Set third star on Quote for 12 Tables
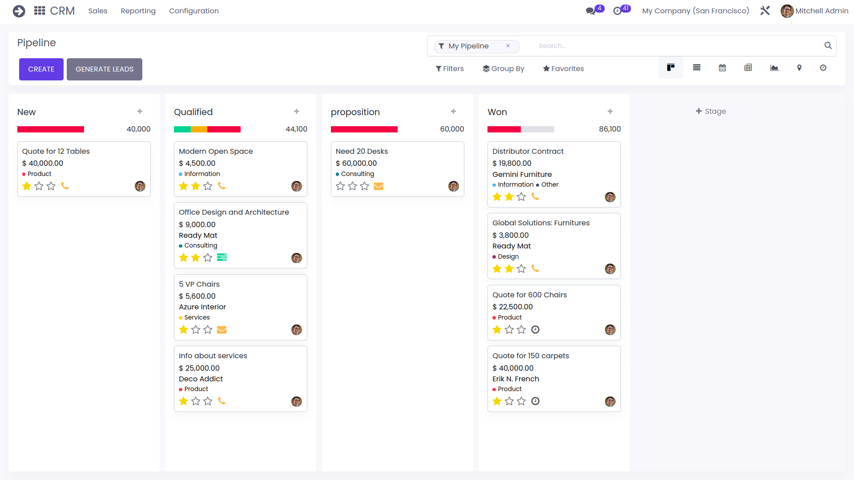 tap(51, 186)
